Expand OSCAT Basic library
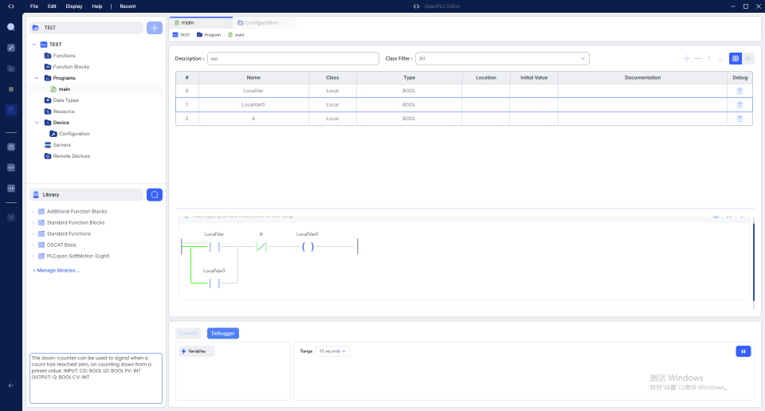 (x=33, y=245)
